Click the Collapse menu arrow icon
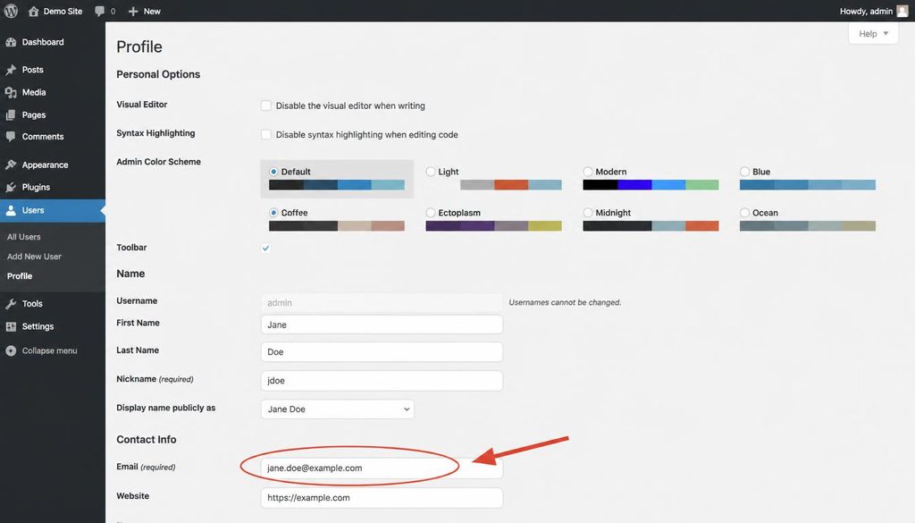This screenshot has width=915, height=523. (11, 350)
